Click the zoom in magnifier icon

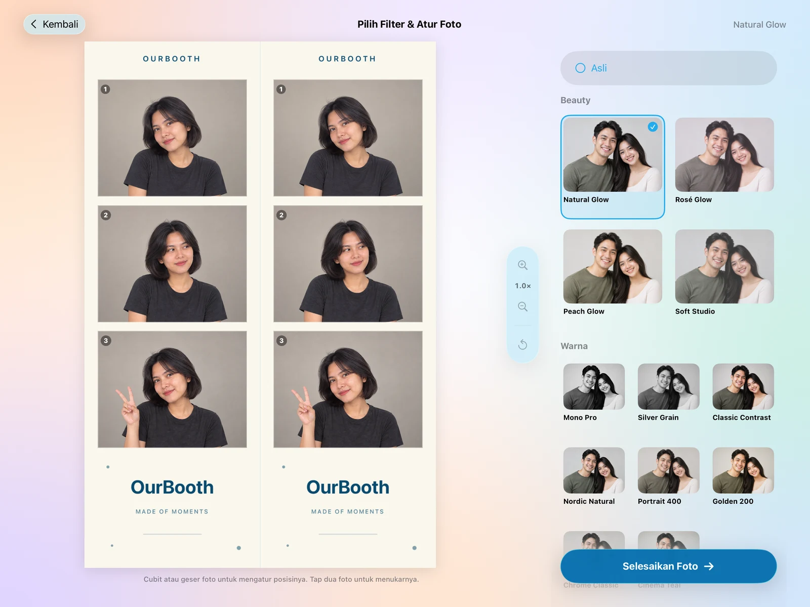coord(522,265)
